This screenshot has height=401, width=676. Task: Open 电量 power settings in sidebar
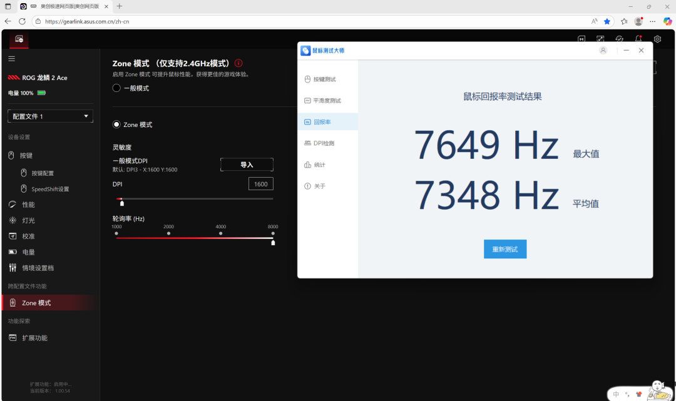(28, 252)
